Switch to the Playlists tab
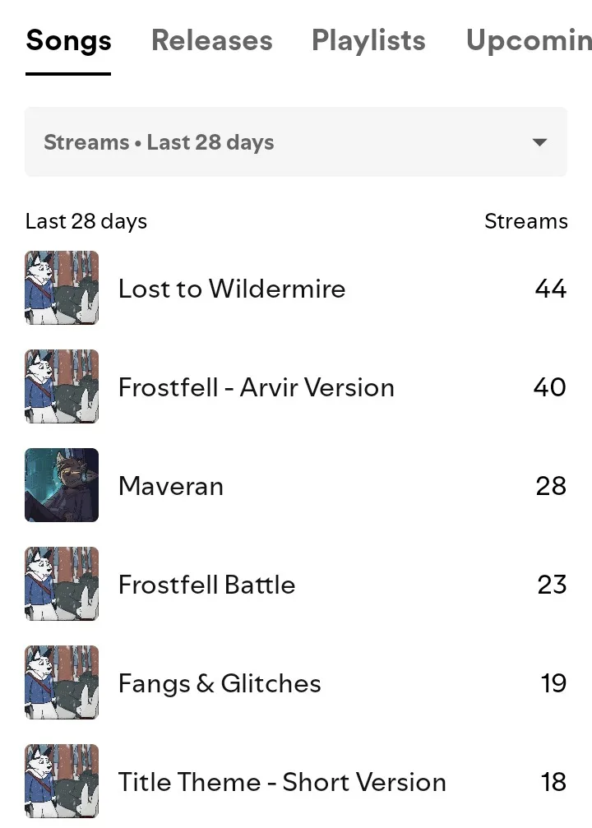592x828 pixels. point(368,40)
